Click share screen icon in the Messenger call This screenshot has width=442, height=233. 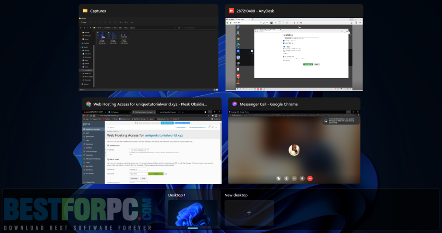click(x=278, y=178)
